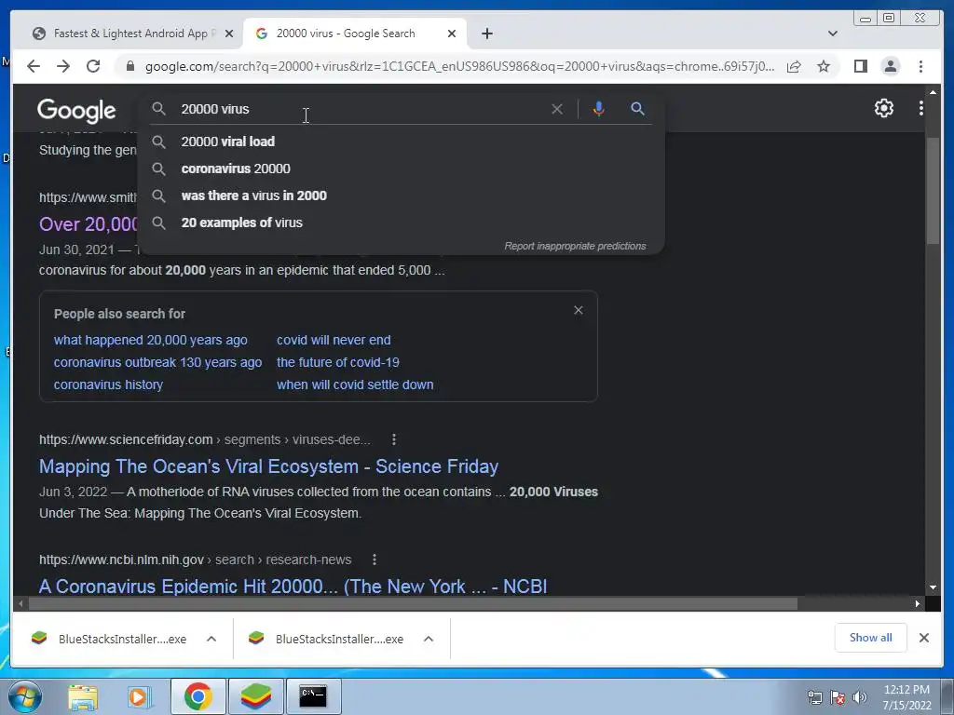
Task: Click the horizontal scrollbar thumb
Action: 413,603
